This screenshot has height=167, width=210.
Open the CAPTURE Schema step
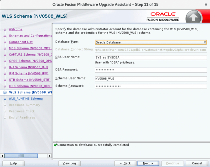coord(30,55)
